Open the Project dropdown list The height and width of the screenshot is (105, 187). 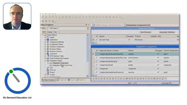coord(88,28)
